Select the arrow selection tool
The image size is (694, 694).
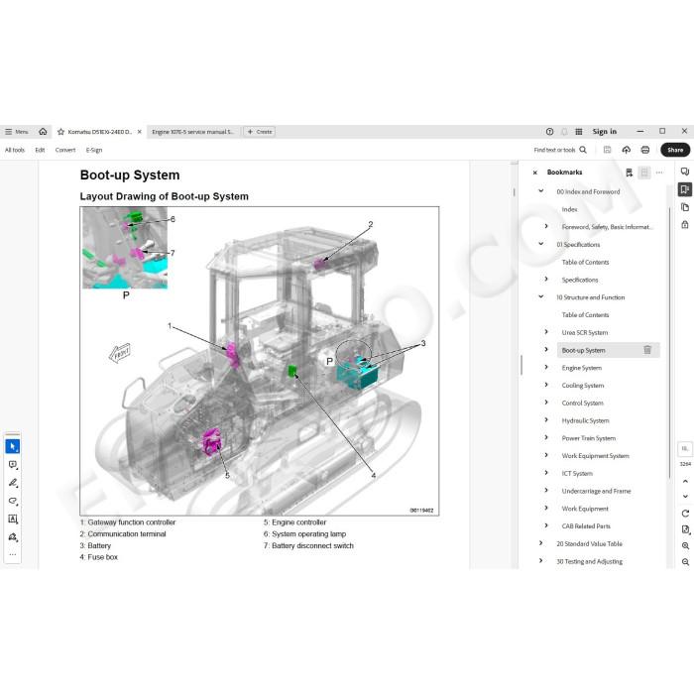[12, 446]
